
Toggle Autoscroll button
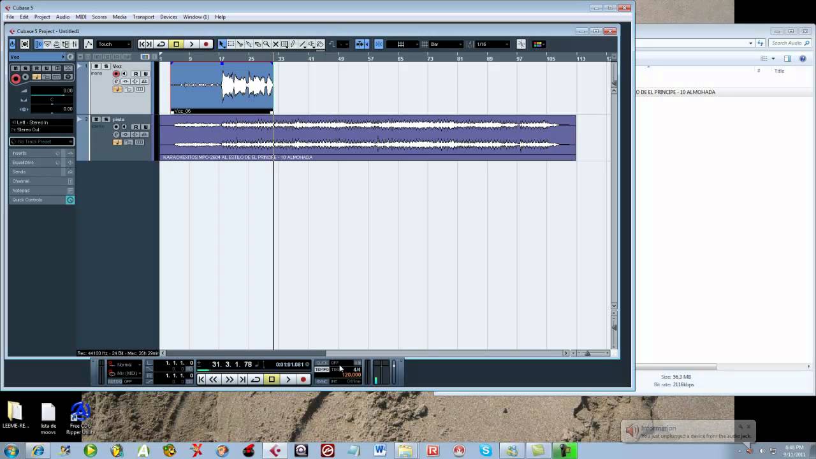(360, 44)
